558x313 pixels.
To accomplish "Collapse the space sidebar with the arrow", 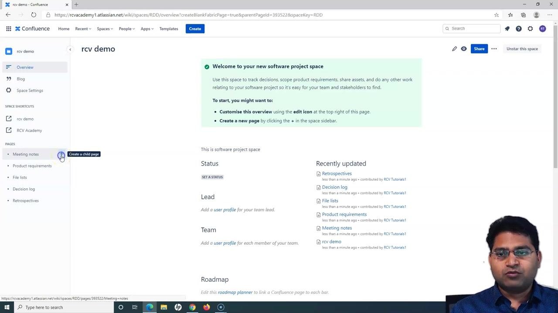I will click(x=70, y=50).
